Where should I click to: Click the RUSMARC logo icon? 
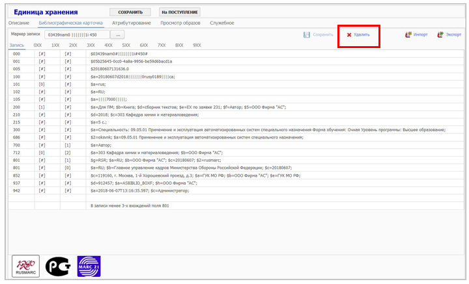(x=25, y=266)
